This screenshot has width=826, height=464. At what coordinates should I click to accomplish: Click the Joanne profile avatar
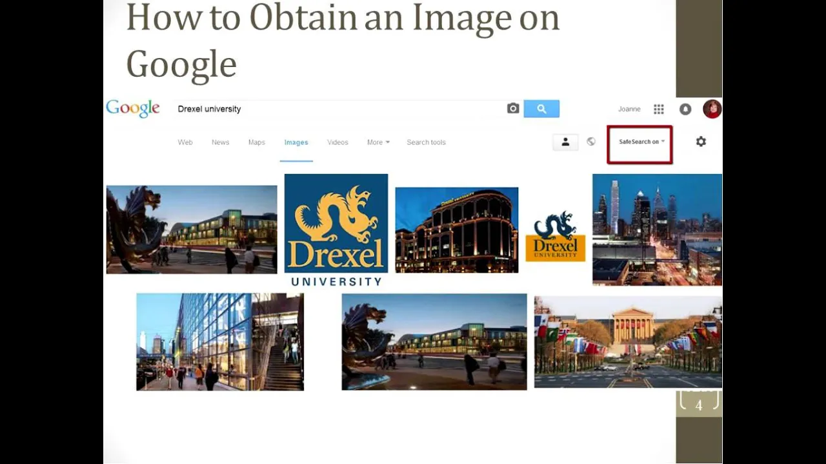(712, 109)
